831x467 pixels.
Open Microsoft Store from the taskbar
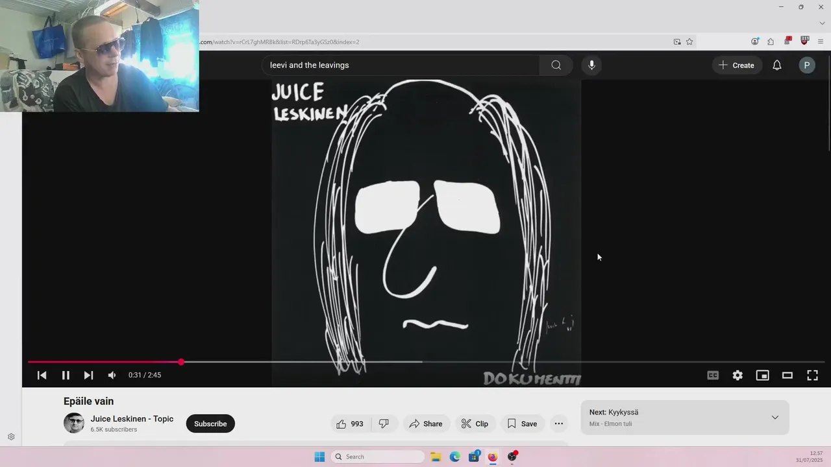[474, 457]
